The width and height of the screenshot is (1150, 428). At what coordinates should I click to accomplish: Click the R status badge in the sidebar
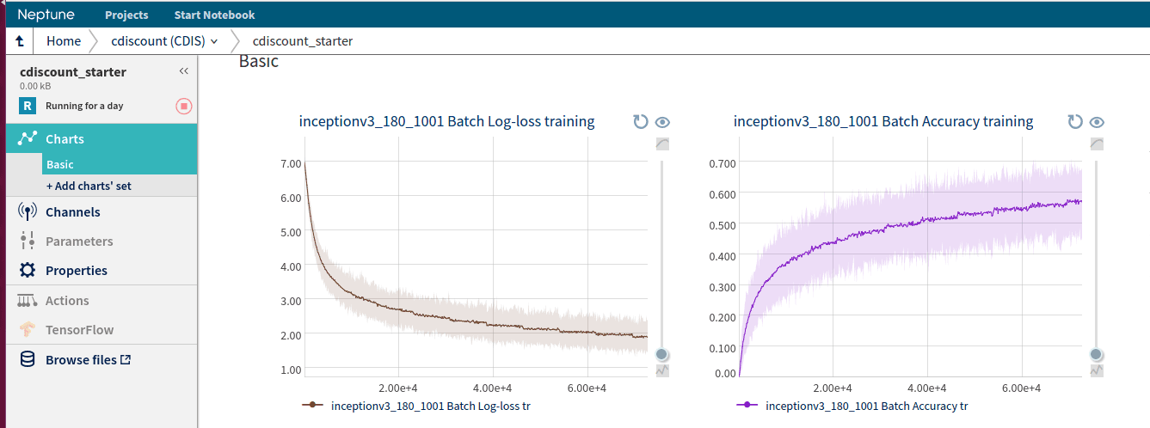28,106
